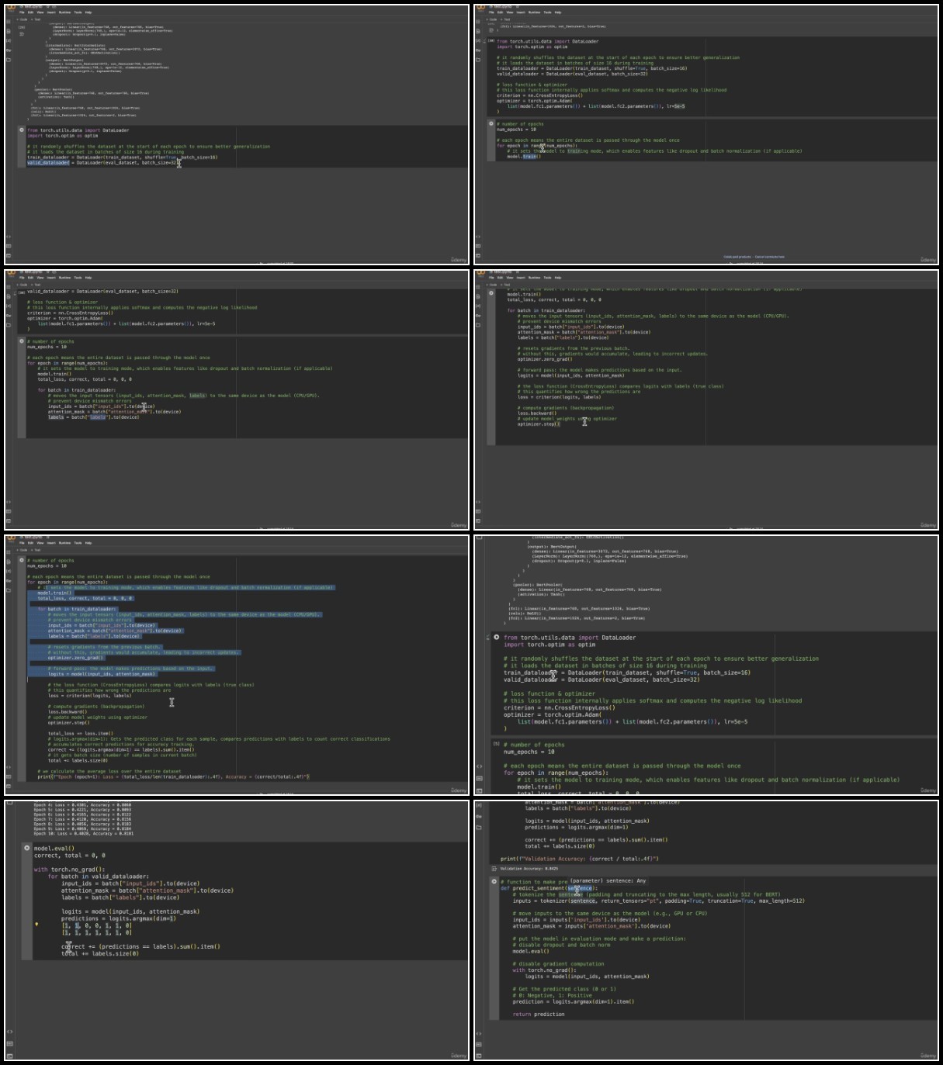Image resolution: width=943 pixels, height=1065 pixels.
Task: Click the 'Validation Accuracy: 0.8425' output text
Action: pos(529,869)
